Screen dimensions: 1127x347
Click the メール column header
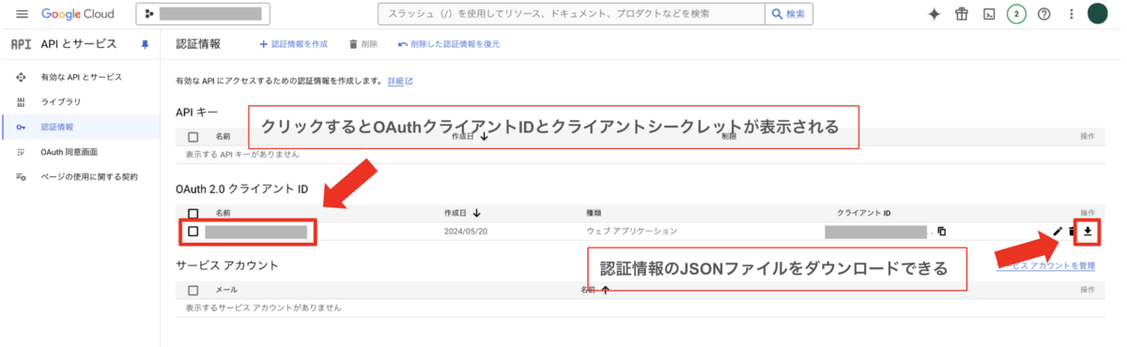point(226,290)
